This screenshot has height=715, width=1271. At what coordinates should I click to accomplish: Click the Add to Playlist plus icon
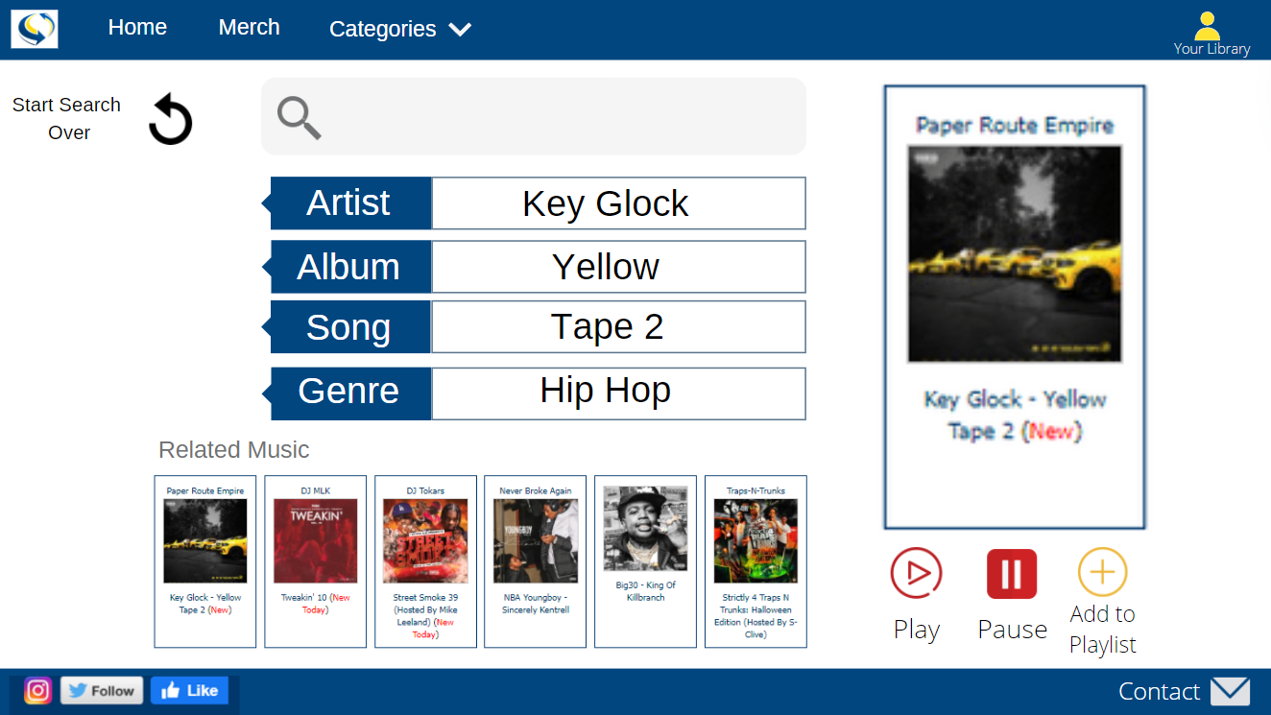click(1102, 572)
